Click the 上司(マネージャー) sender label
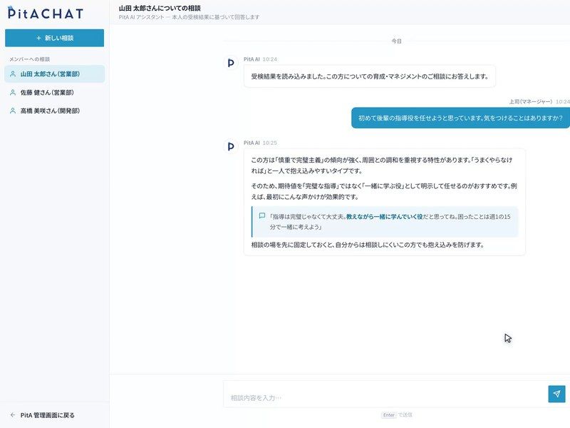Screen dimensions: 570x428 [530, 101]
